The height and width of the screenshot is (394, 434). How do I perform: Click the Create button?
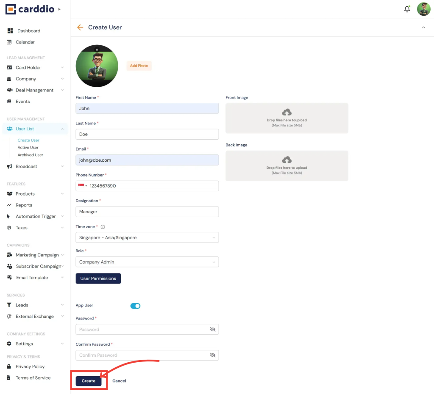tap(88, 380)
